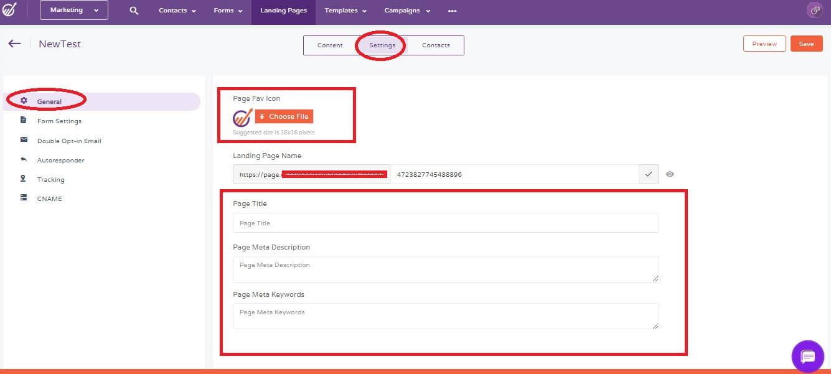
Task: Open Tracking via the location pin icon
Action: click(x=25, y=179)
